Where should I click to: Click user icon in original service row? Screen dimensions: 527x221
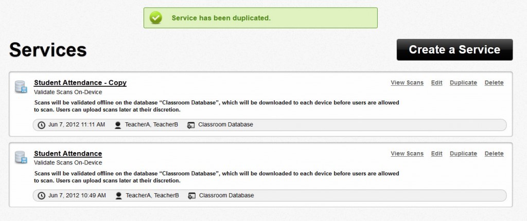(x=119, y=195)
